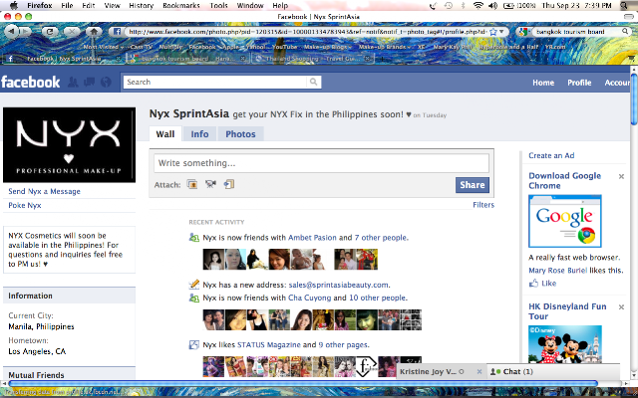Open the STATUS Magazine page link
Viewport: 638px width, 398px height.
coord(269,345)
